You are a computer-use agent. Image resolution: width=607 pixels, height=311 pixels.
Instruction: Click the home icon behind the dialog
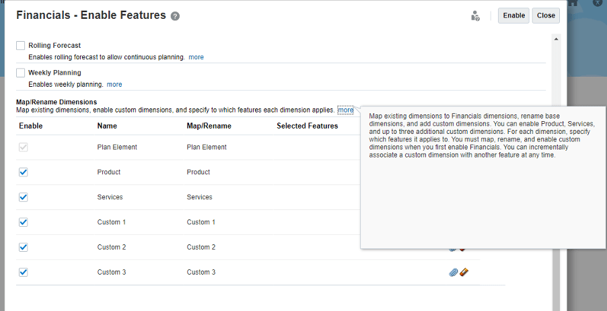coord(573,3)
